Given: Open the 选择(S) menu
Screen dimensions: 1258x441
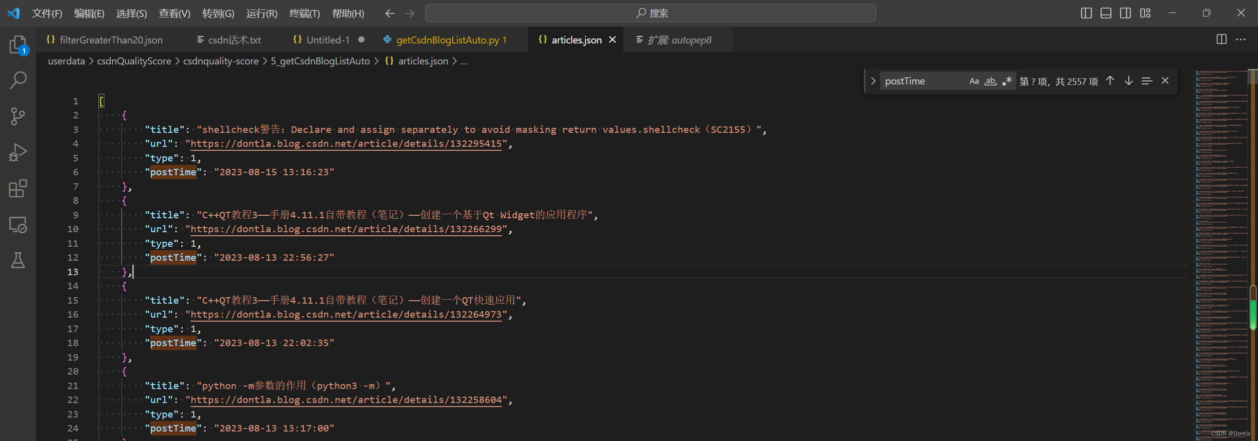Looking at the screenshot, I should tap(132, 13).
